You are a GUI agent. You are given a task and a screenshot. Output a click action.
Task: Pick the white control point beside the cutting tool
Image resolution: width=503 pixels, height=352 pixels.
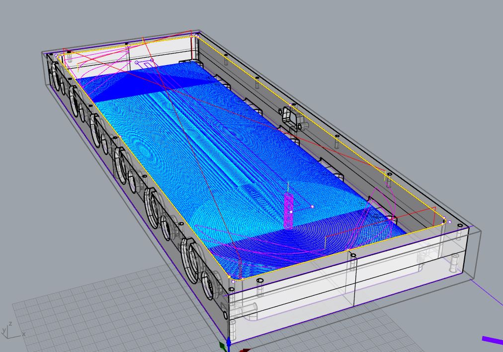(x=312, y=207)
